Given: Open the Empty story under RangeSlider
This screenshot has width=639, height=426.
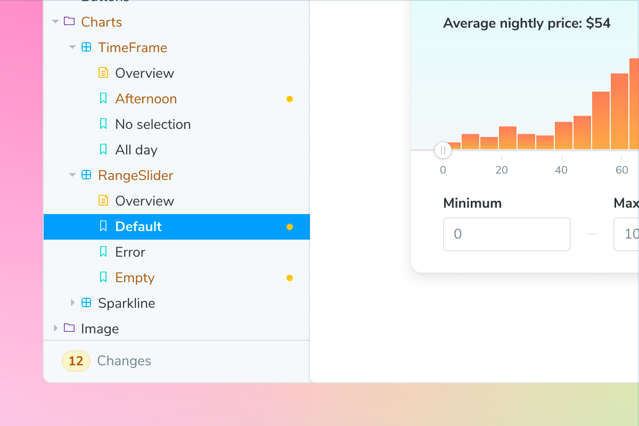Looking at the screenshot, I should (135, 277).
